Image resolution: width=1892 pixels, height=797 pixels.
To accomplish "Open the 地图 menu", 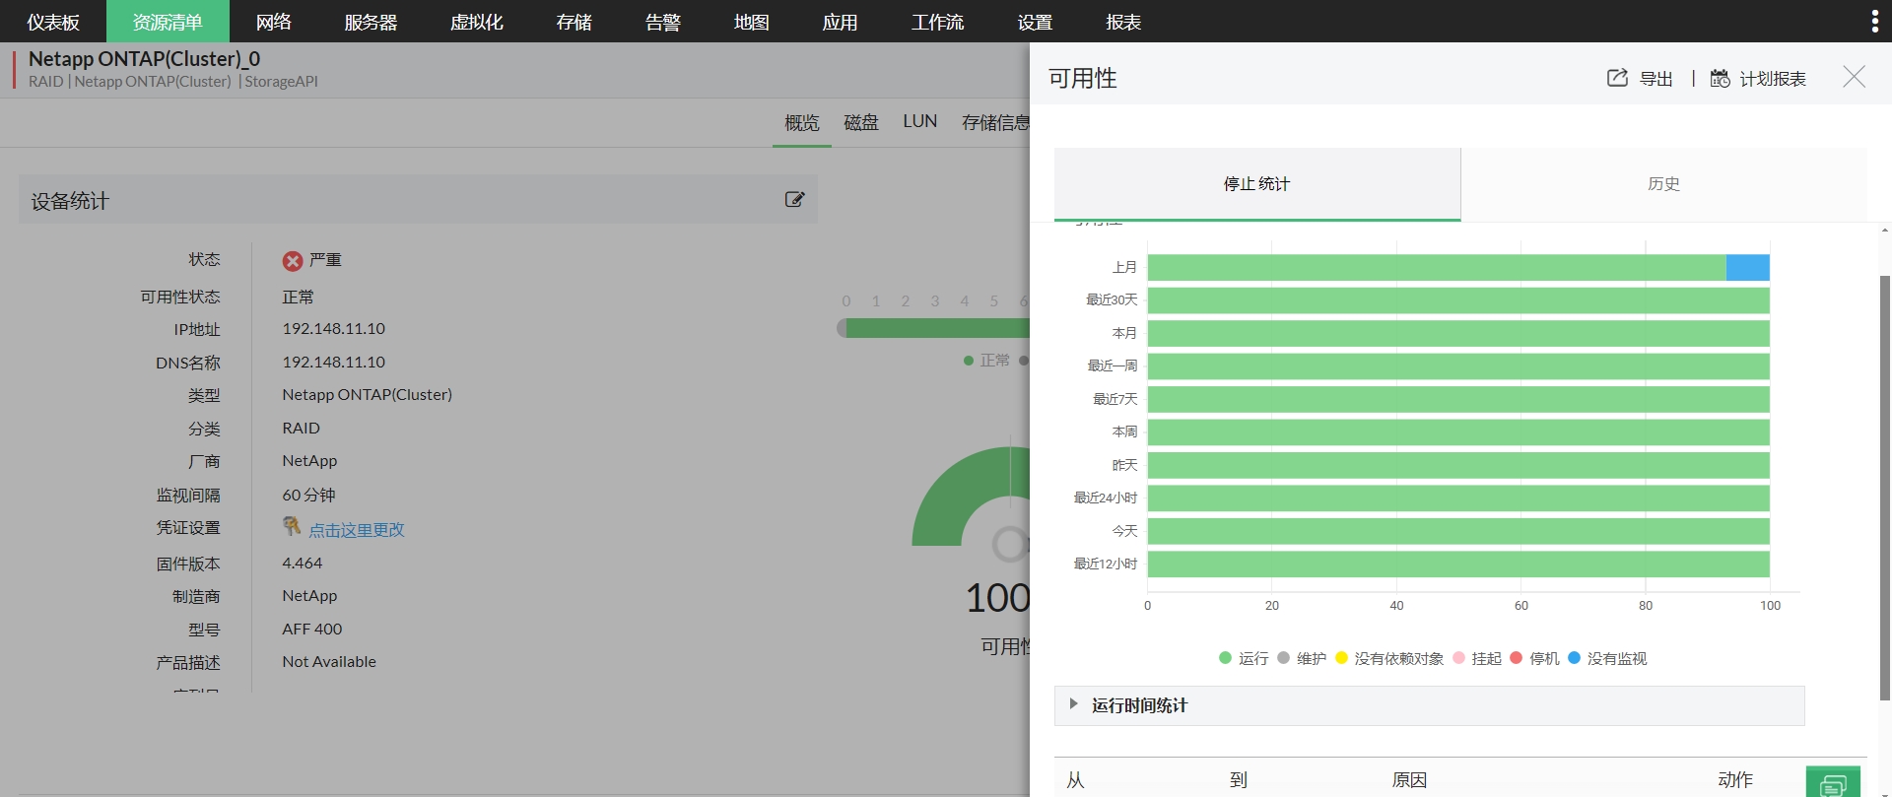I will (752, 22).
